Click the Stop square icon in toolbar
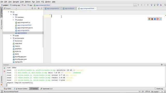Viewport: 166px width, 93px height. [148, 5]
